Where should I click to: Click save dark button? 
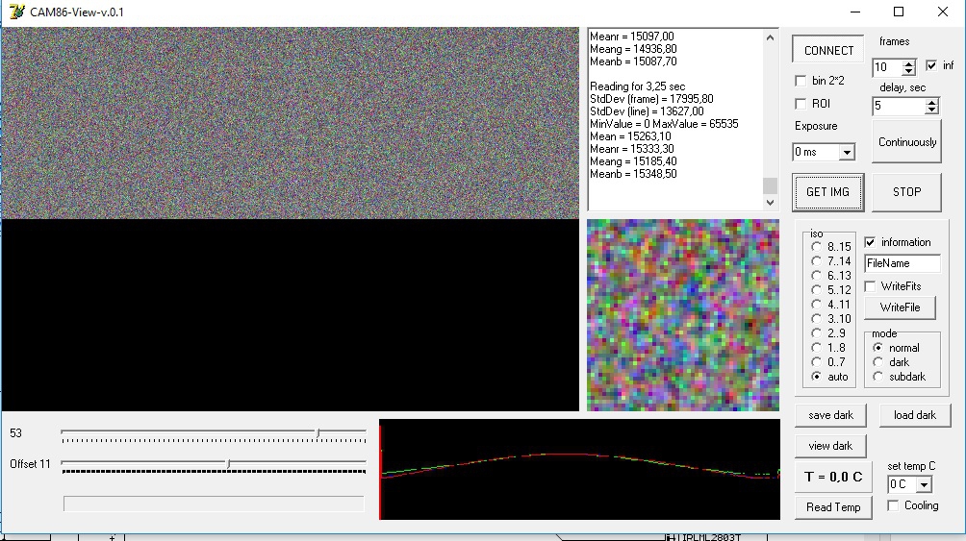830,415
